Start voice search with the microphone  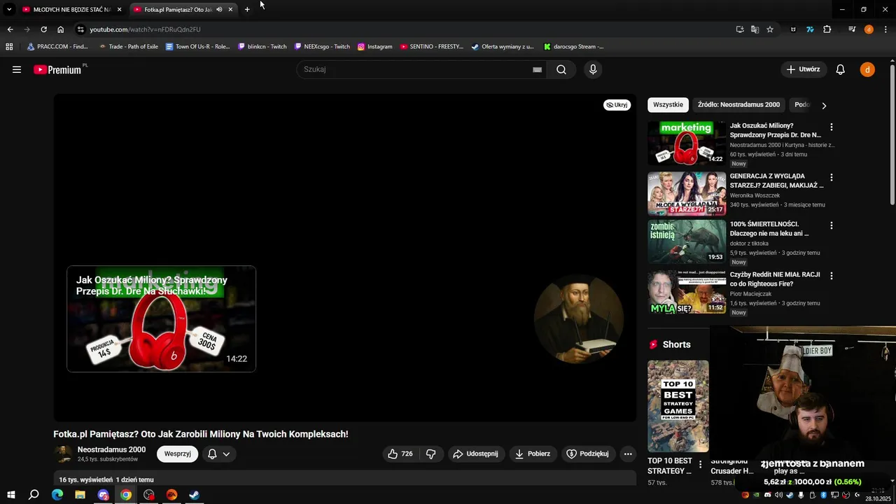(x=593, y=69)
